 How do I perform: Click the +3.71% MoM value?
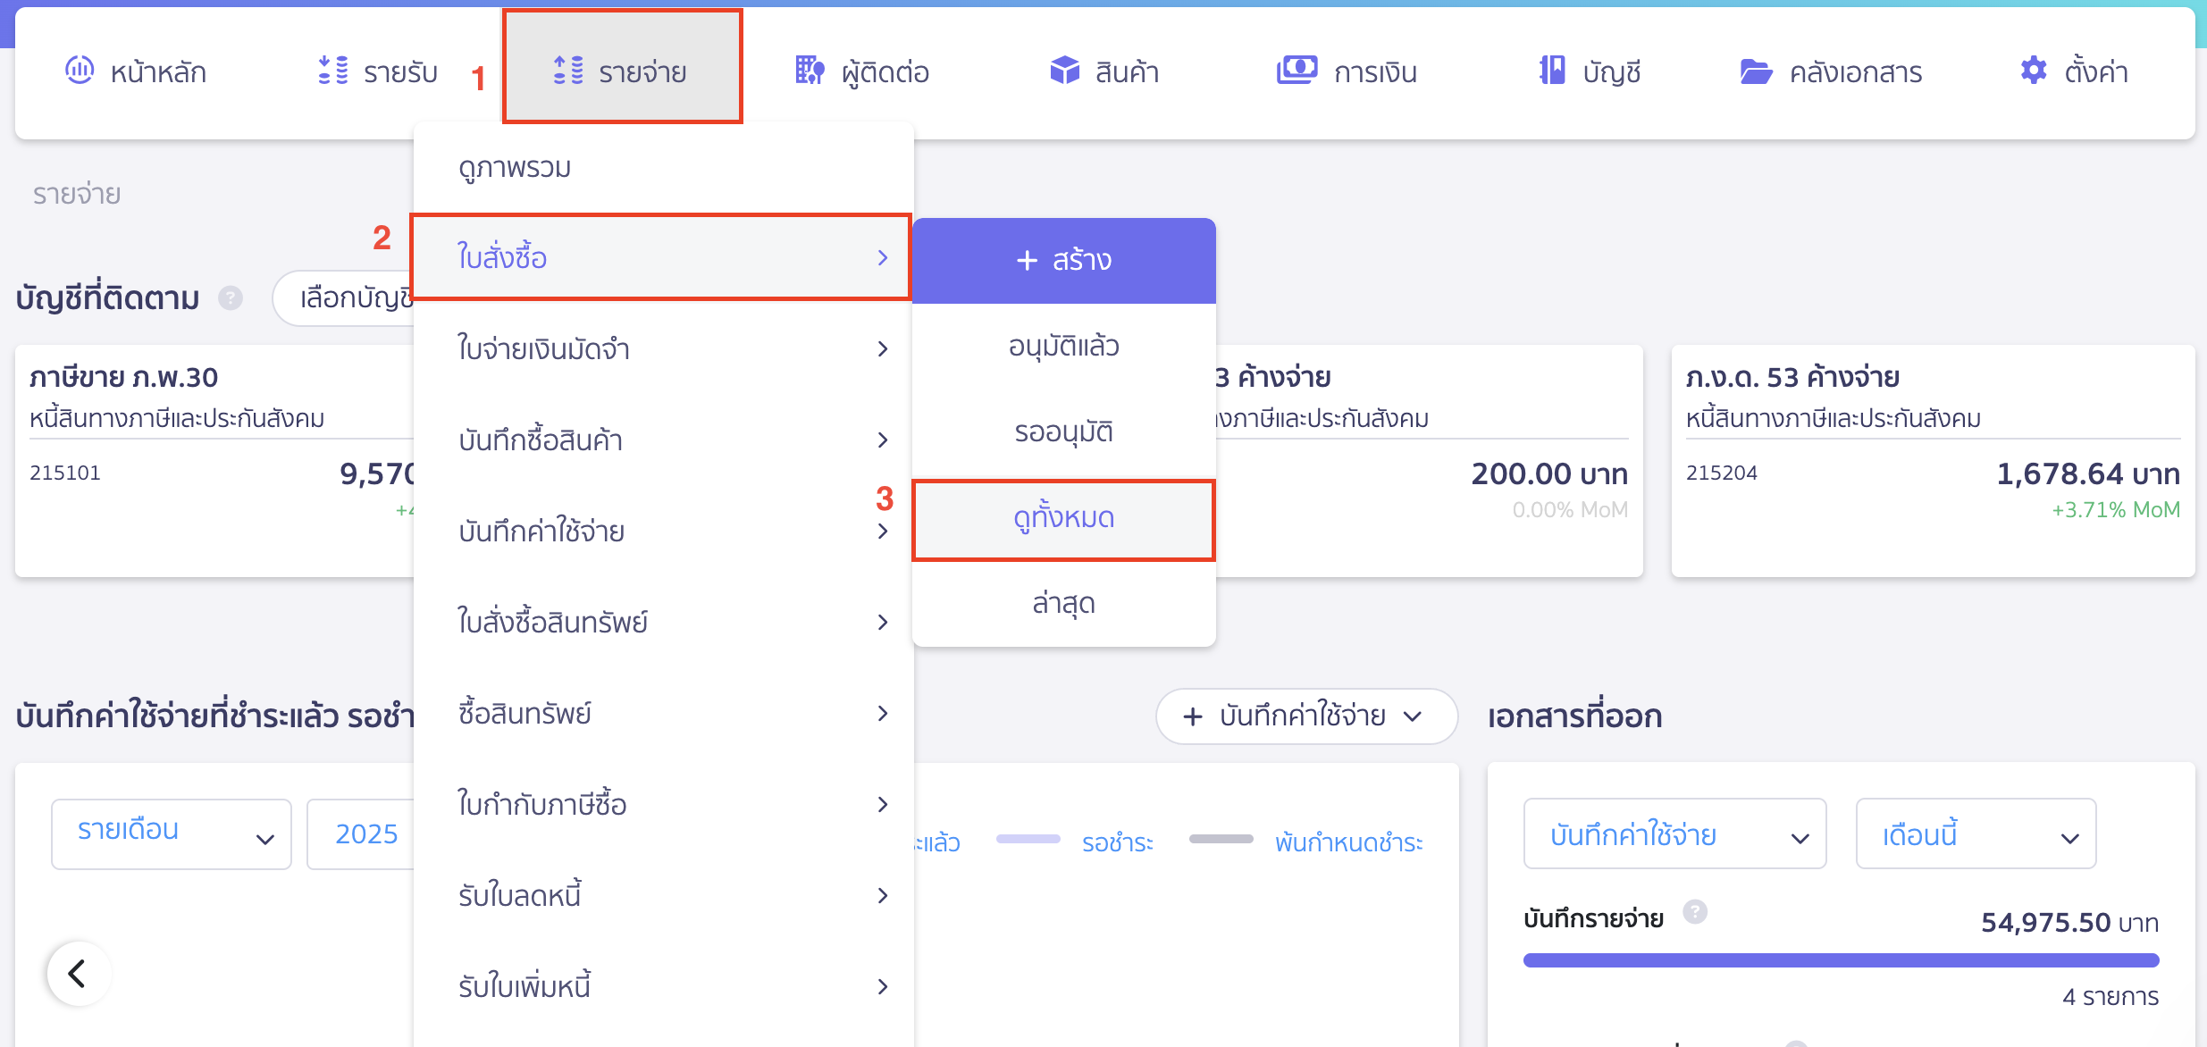click(x=2115, y=510)
